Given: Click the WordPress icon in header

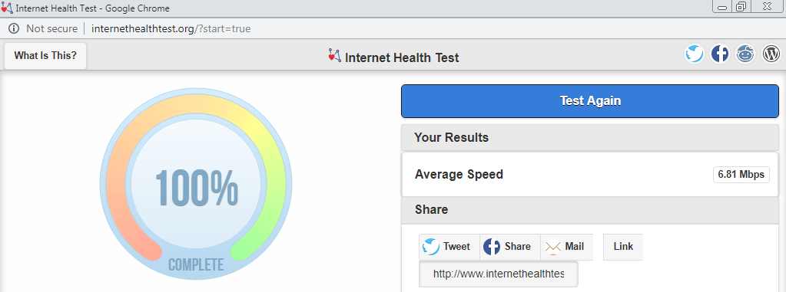Looking at the screenshot, I should [771, 54].
